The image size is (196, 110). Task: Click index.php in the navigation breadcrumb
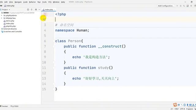(x=9, y=6)
